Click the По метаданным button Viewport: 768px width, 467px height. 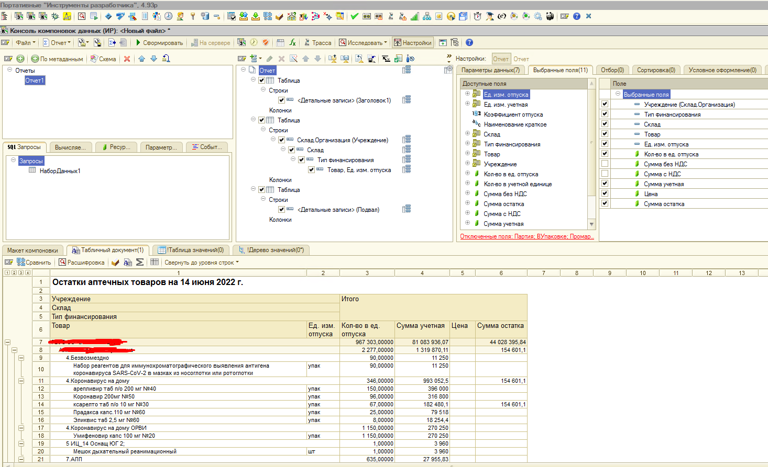pyautogui.click(x=57, y=59)
